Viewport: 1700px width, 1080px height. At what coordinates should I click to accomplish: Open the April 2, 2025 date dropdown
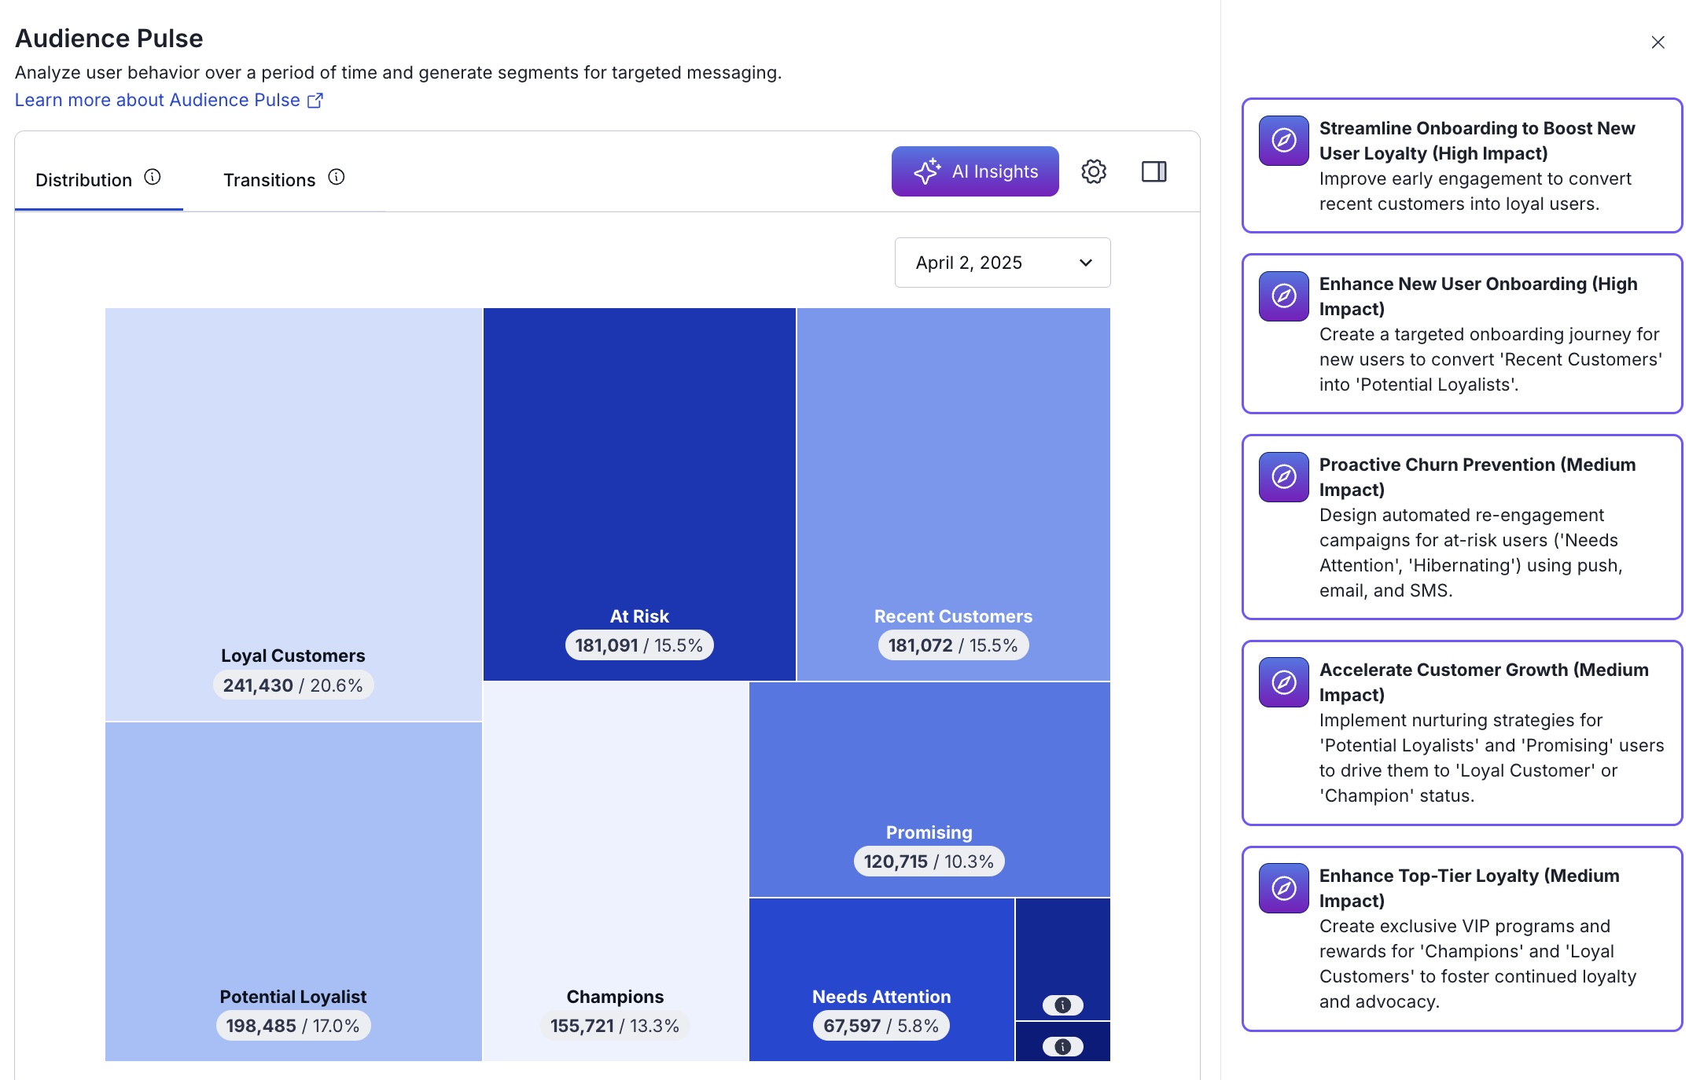click(1002, 263)
